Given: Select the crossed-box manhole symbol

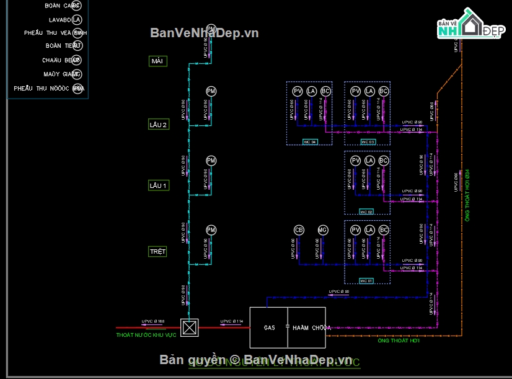Looking at the screenshot, I should 188,326.
